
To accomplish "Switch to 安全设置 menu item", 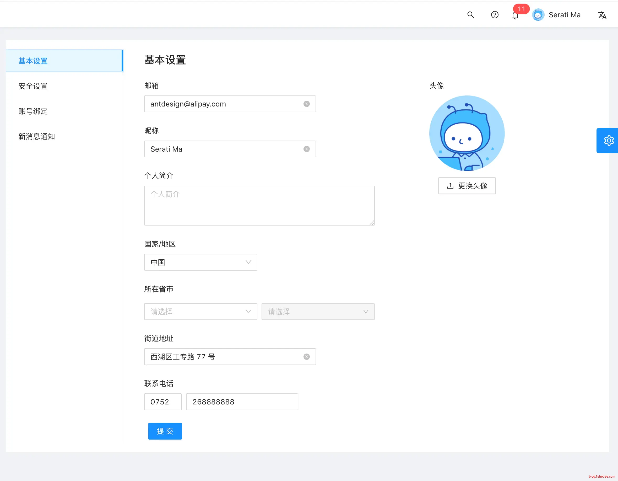I will pos(33,86).
